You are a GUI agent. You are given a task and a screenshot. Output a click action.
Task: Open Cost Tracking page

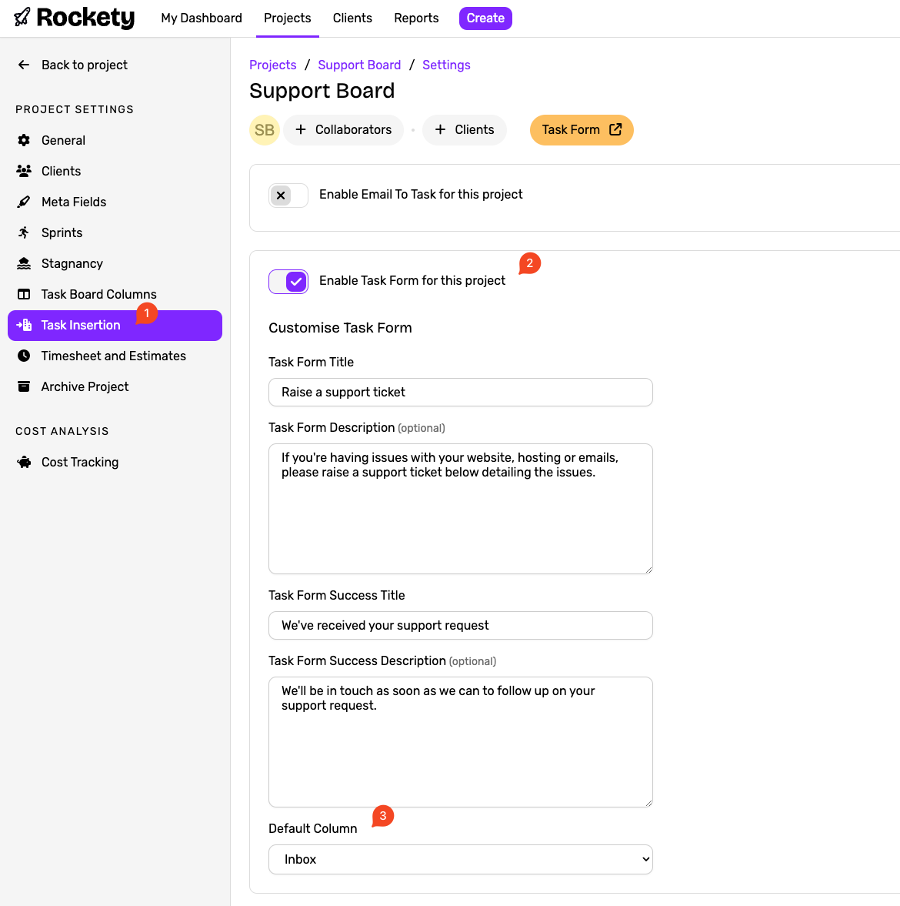pos(115,463)
